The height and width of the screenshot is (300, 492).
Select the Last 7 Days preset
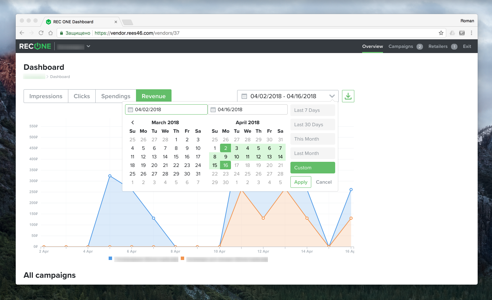(x=312, y=110)
